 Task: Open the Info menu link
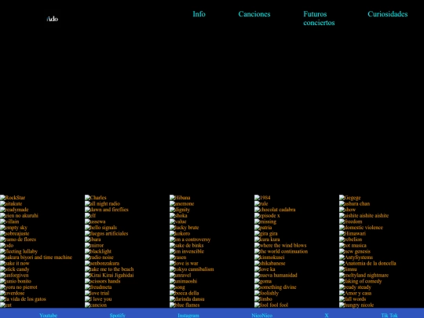tap(199, 14)
